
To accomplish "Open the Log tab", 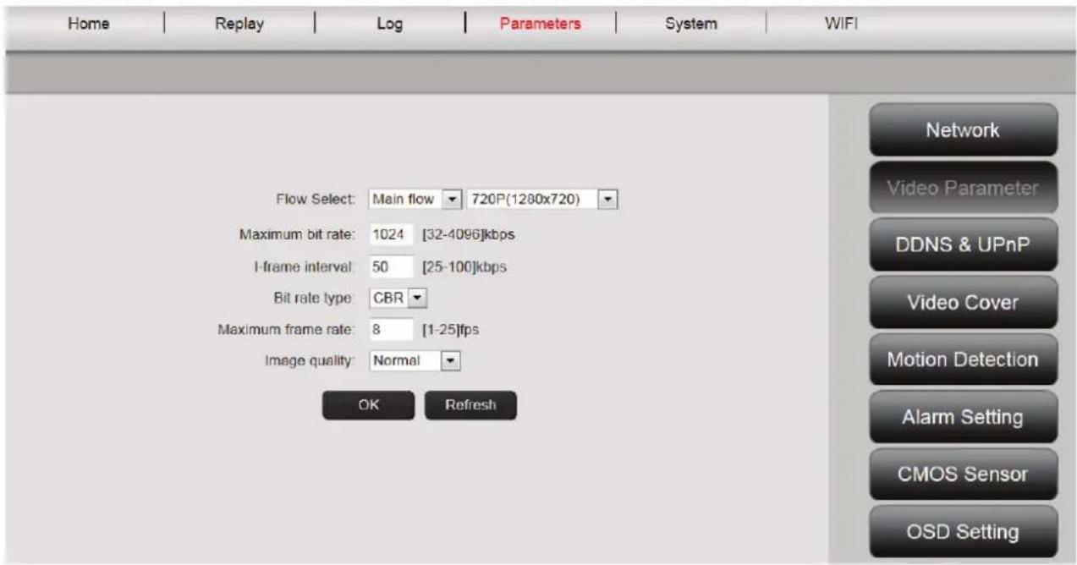I will 388,24.
